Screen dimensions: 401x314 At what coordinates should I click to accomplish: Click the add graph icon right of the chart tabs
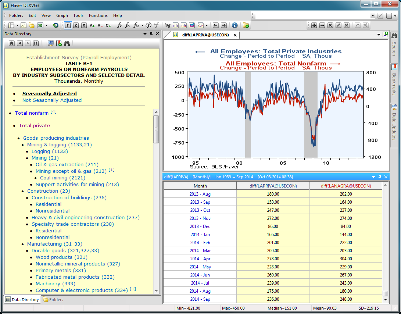386,35
